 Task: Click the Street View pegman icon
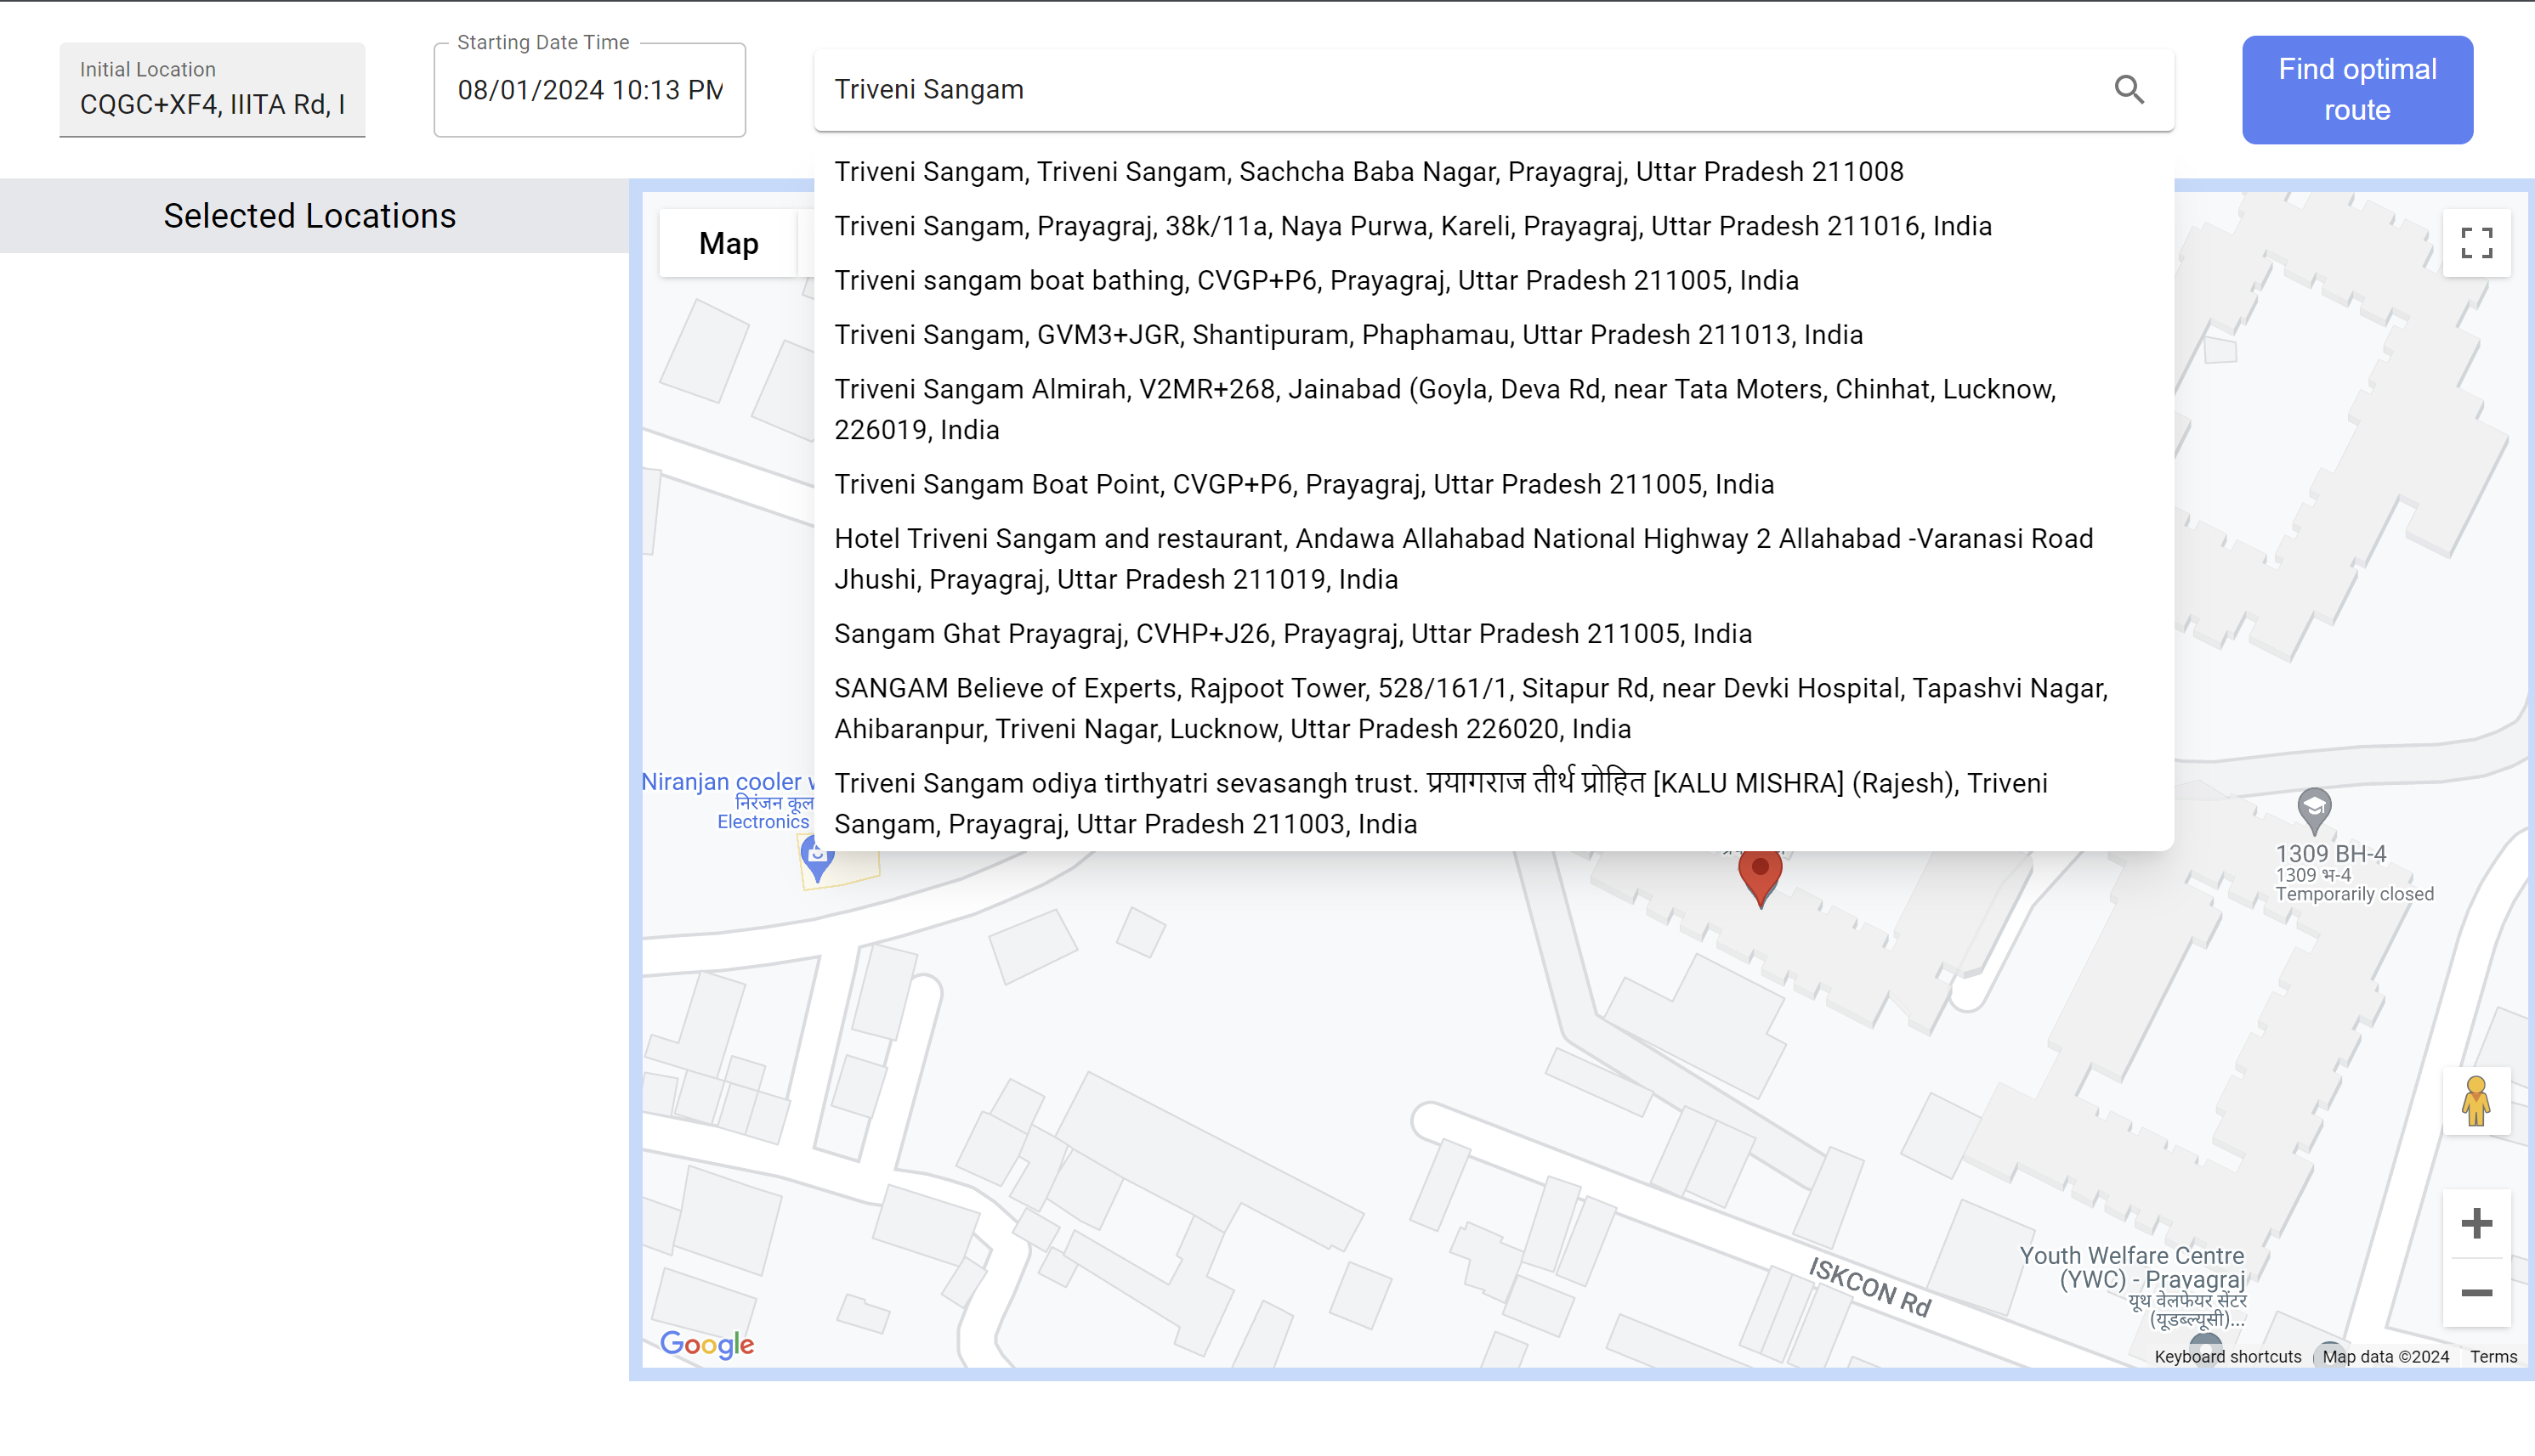[x=2476, y=1101]
